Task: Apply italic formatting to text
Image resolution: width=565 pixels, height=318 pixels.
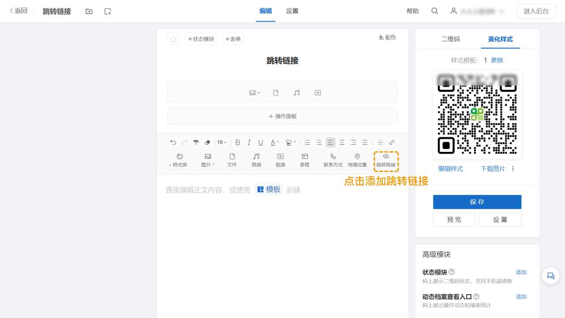Action: [249, 142]
